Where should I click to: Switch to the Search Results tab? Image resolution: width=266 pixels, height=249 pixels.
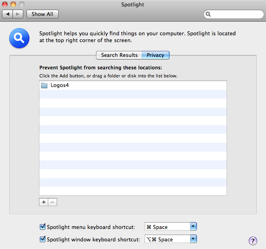(119, 55)
